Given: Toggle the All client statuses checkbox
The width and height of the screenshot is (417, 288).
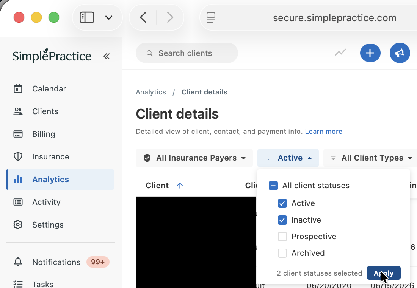Looking at the screenshot, I should click(x=273, y=186).
